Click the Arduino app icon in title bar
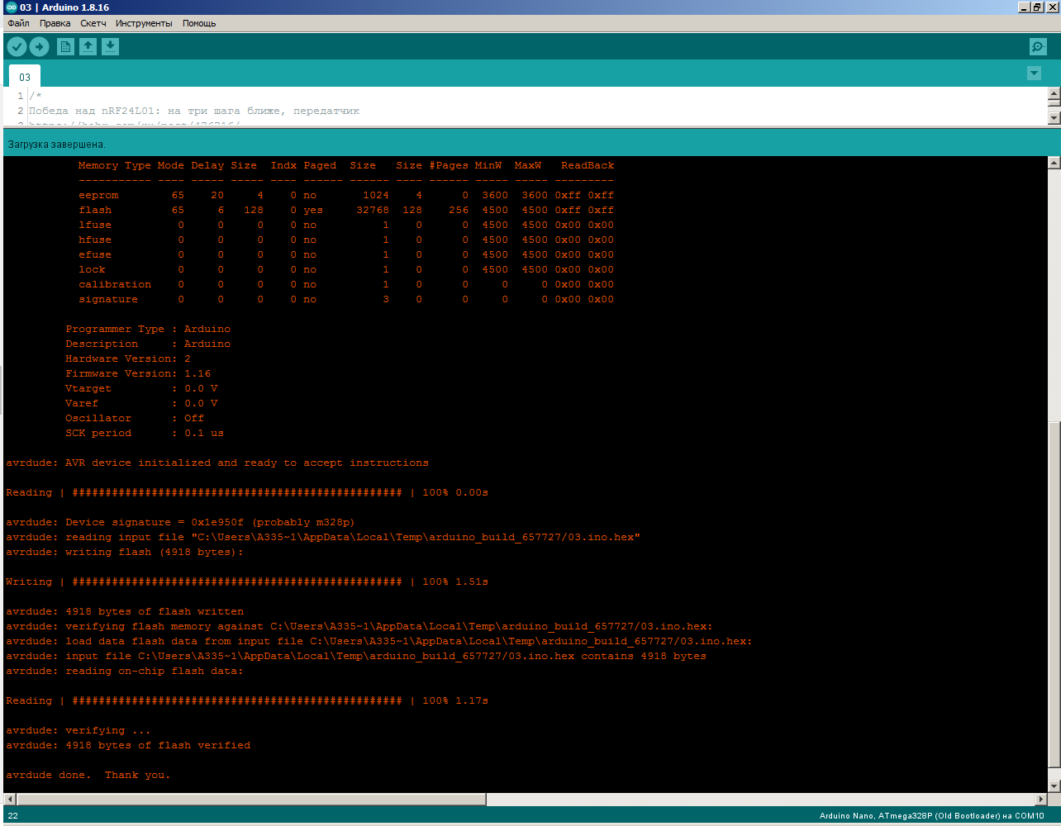The image size is (1061, 826). coord(11,7)
